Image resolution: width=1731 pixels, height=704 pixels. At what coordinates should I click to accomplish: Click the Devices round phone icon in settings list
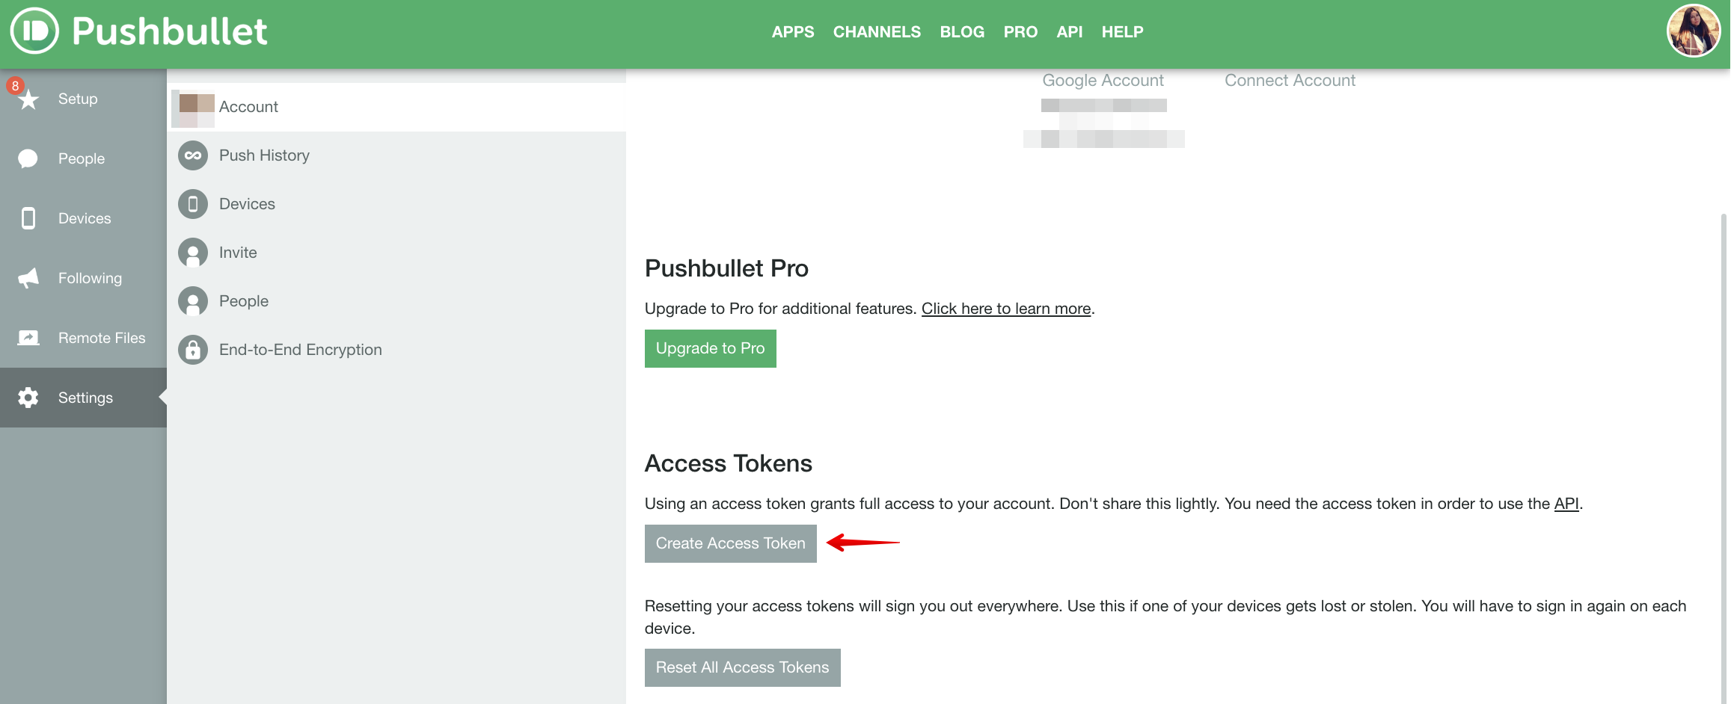click(x=193, y=204)
